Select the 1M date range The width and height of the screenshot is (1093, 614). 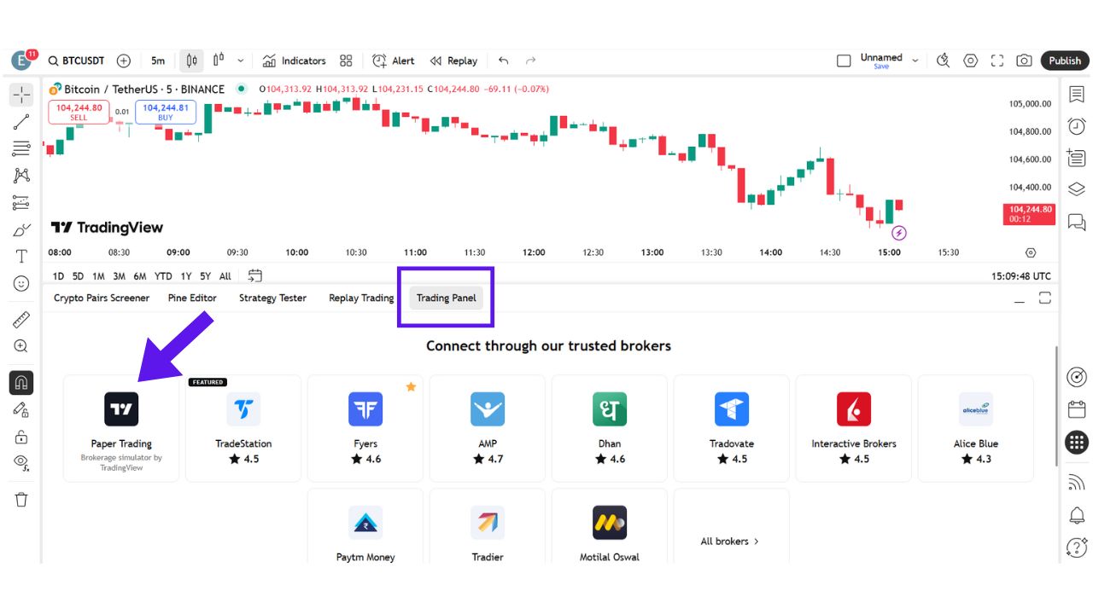(x=99, y=276)
